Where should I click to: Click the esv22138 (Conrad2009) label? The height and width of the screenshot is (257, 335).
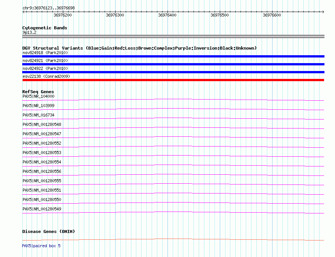click(46, 76)
